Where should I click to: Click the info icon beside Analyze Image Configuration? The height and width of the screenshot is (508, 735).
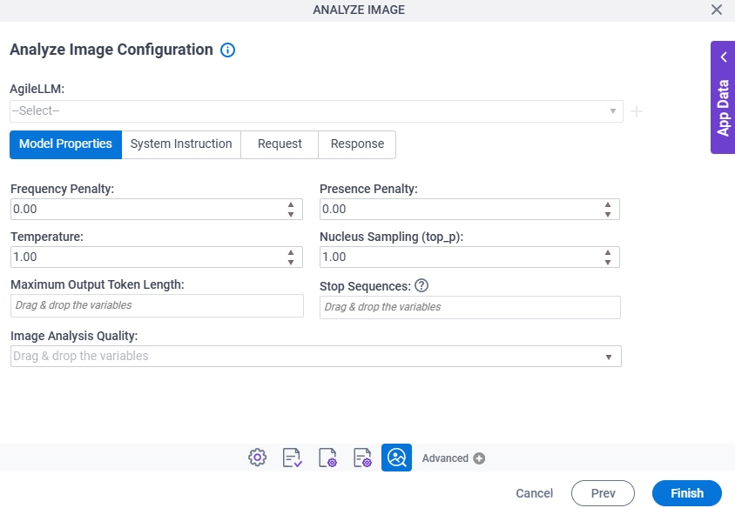228,50
